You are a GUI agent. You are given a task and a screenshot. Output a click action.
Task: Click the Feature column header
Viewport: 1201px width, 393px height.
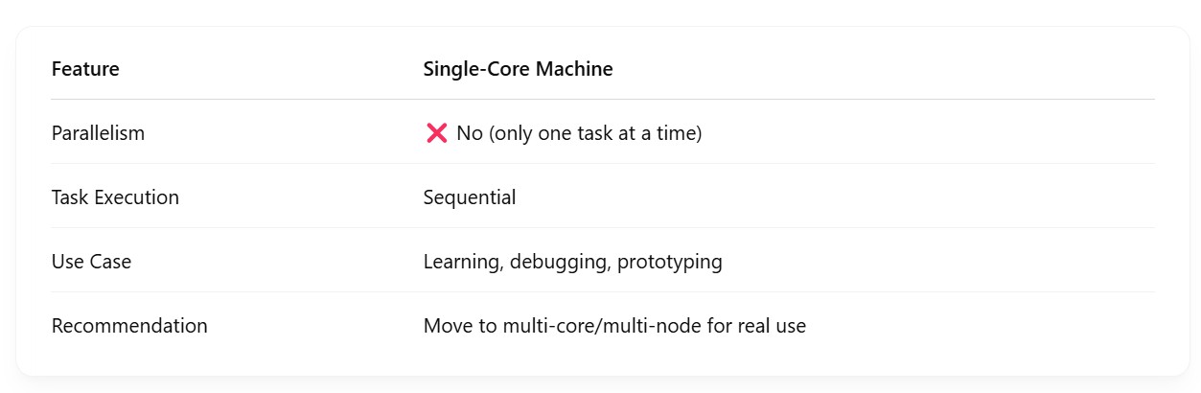[85, 69]
